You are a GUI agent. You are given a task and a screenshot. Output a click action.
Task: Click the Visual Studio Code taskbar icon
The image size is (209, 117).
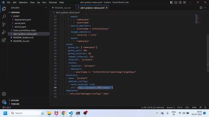[x=71, y=113]
